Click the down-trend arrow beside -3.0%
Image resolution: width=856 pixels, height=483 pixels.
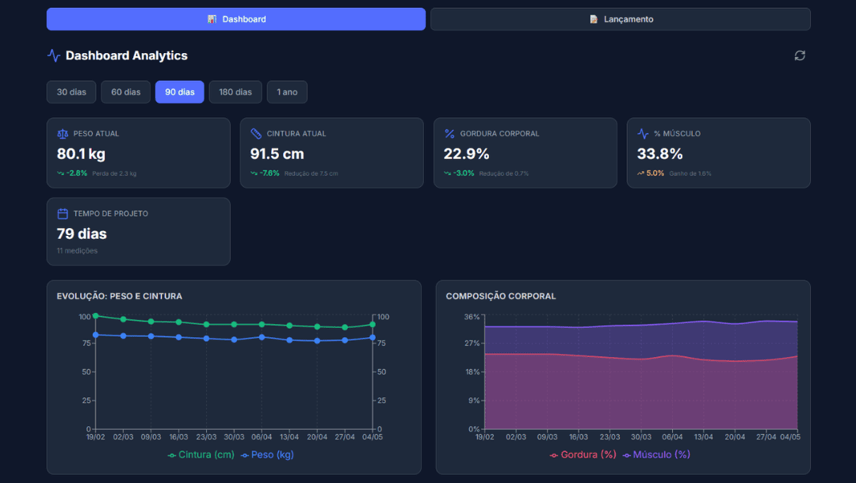point(447,173)
